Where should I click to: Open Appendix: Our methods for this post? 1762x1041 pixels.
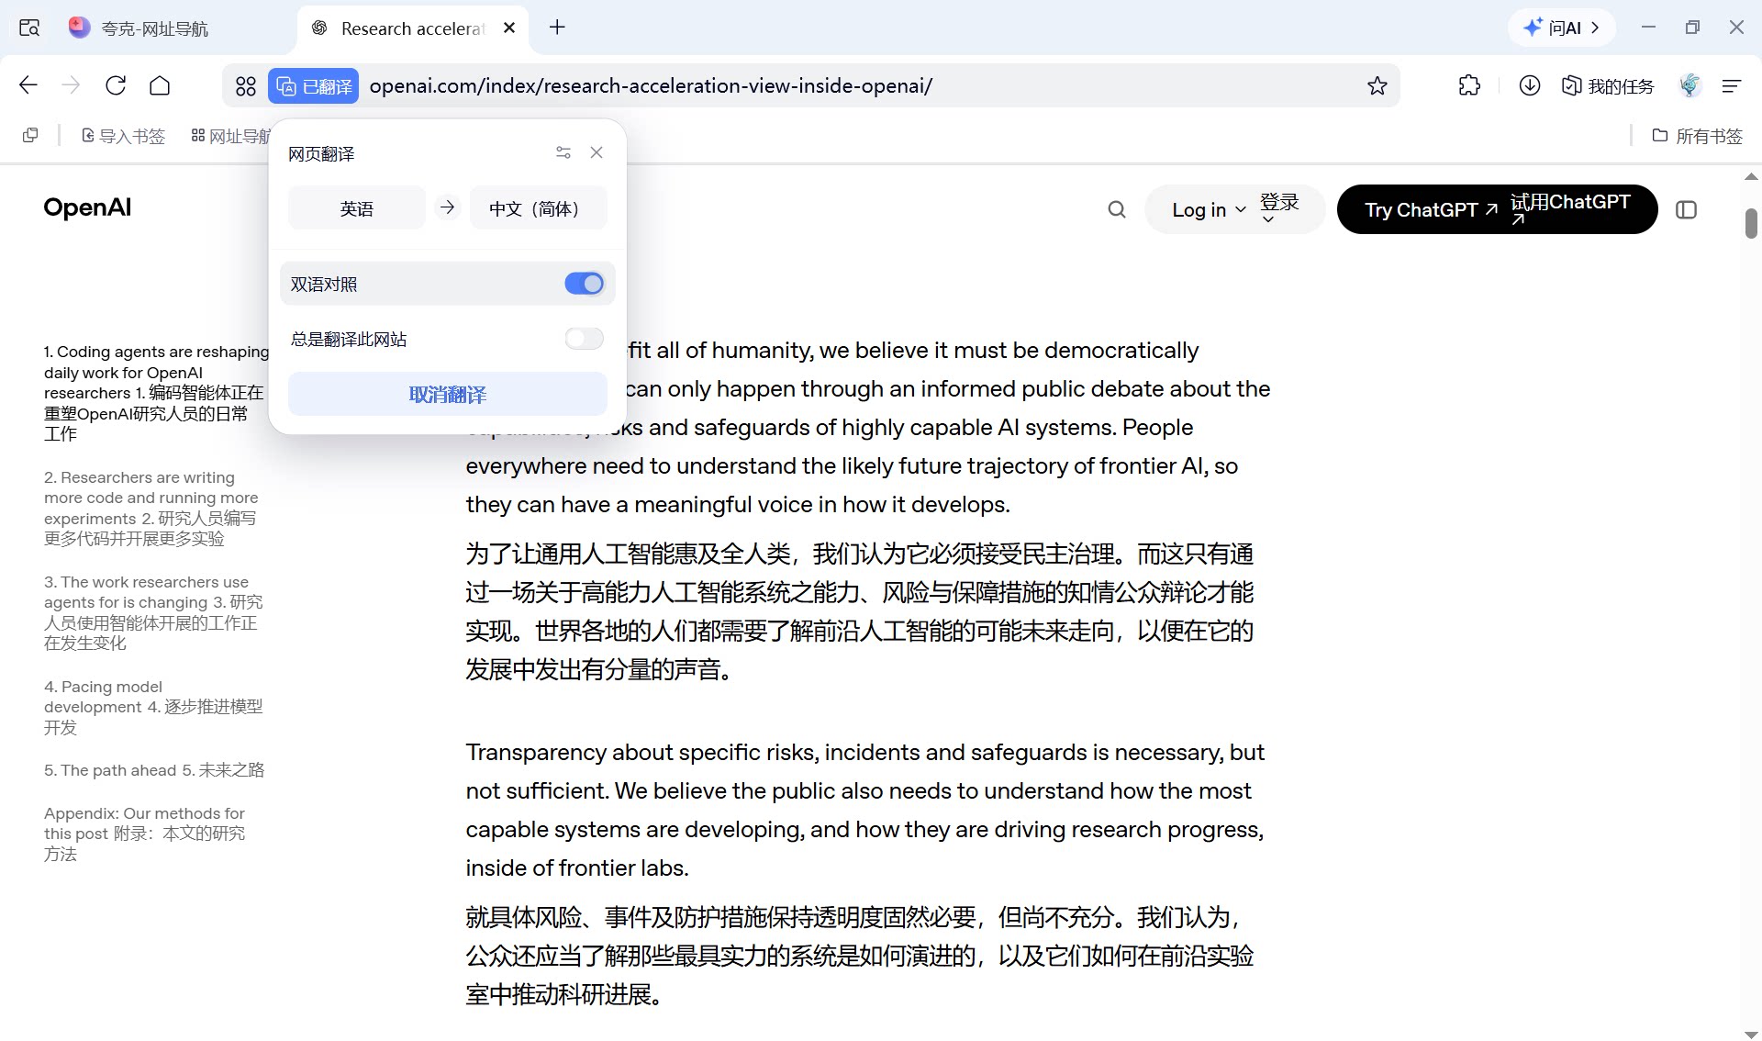[x=145, y=834]
